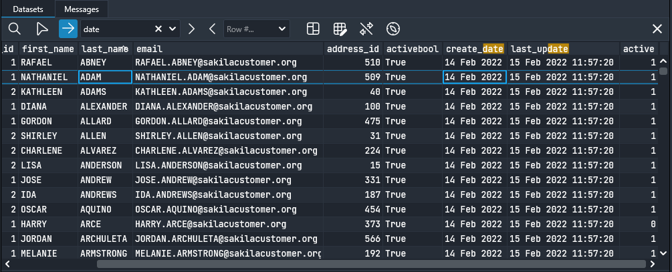This screenshot has width=672, height=272.
Task: Expand the Row # dropdown arrow
Action: [282, 29]
